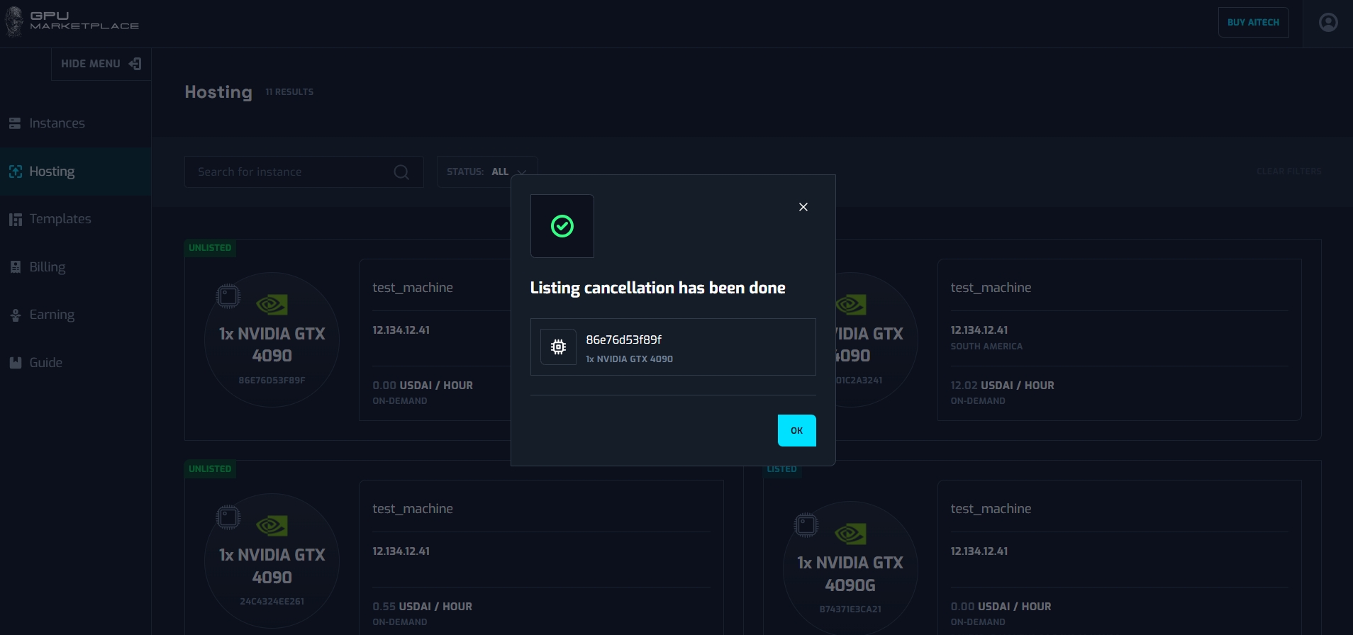Open the Earning page

pyautogui.click(x=51, y=315)
